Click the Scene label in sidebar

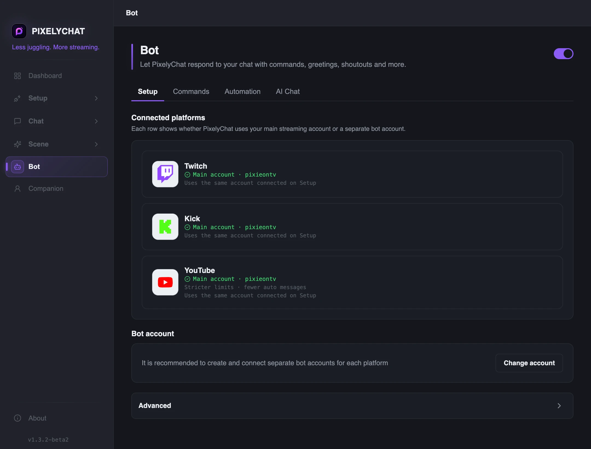click(38, 144)
